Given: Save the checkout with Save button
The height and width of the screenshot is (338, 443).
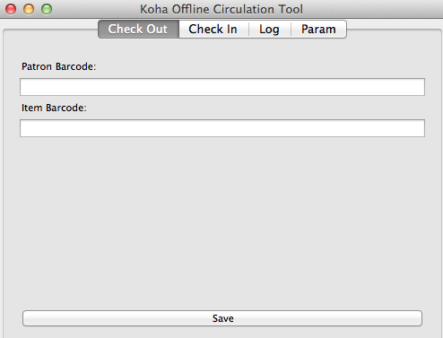Looking at the screenshot, I should click(x=222, y=318).
